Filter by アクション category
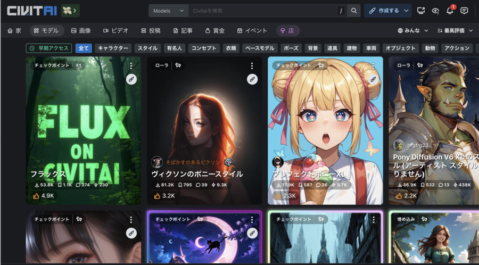The width and height of the screenshot is (479, 265). tap(457, 48)
